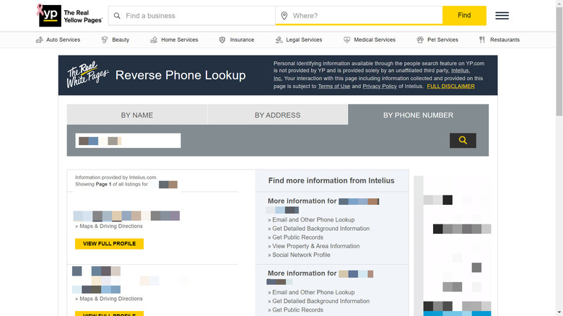
Task: Open Pet Services category
Action: [442, 40]
